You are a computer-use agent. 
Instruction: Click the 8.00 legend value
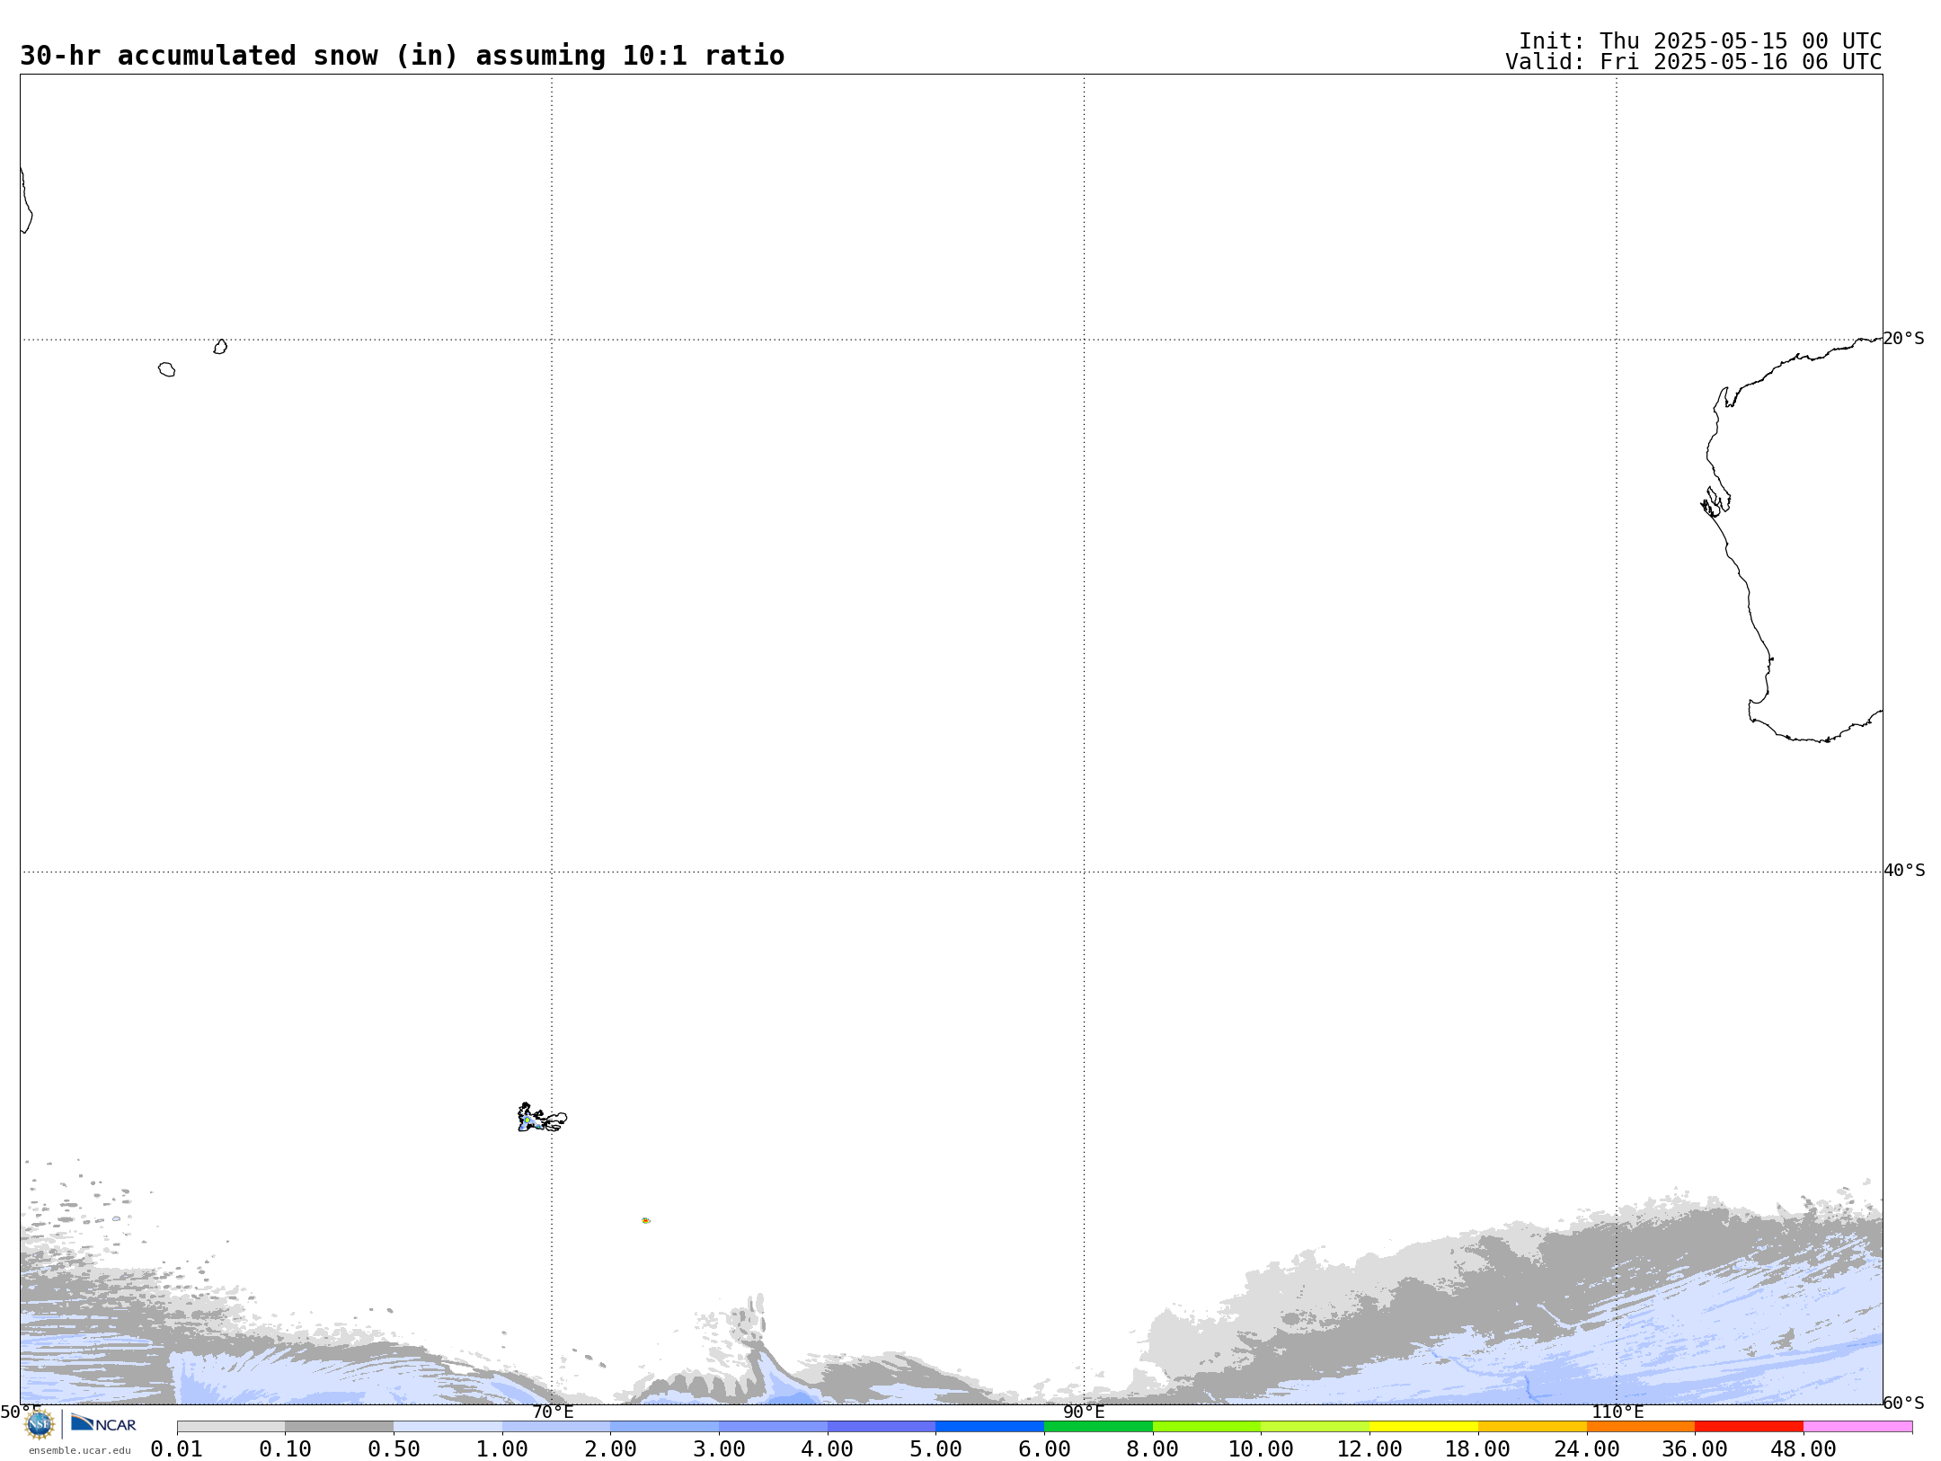click(x=1153, y=1449)
